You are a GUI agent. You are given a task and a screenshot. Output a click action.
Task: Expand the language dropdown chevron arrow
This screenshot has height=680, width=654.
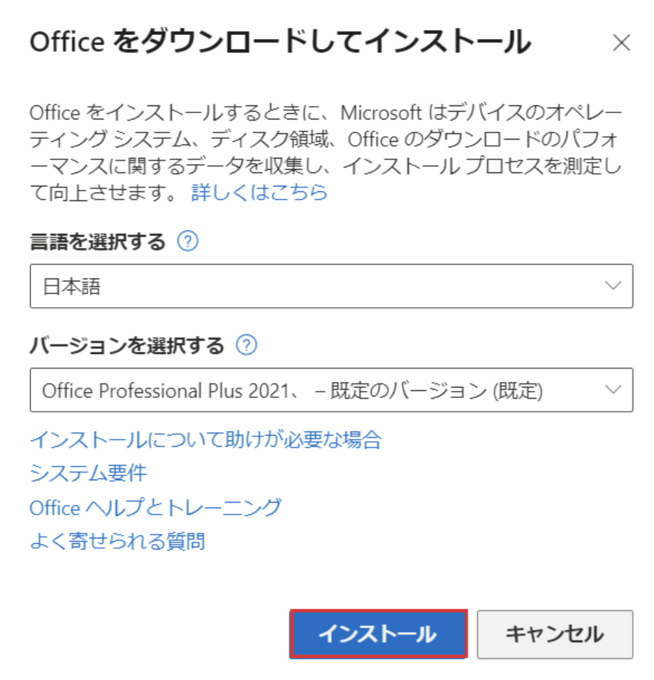[613, 286]
